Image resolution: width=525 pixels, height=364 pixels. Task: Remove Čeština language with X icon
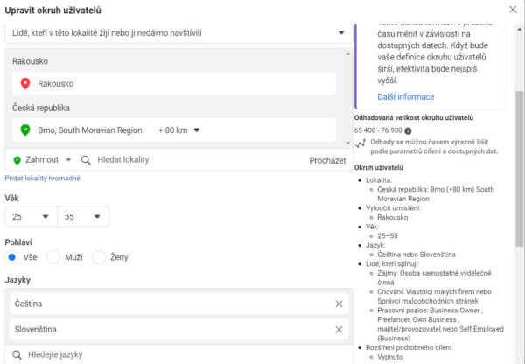339,304
